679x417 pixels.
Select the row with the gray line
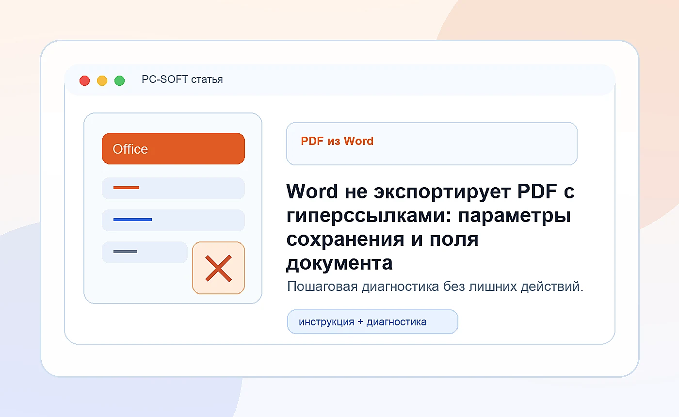pyautogui.click(x=145, y=252)
